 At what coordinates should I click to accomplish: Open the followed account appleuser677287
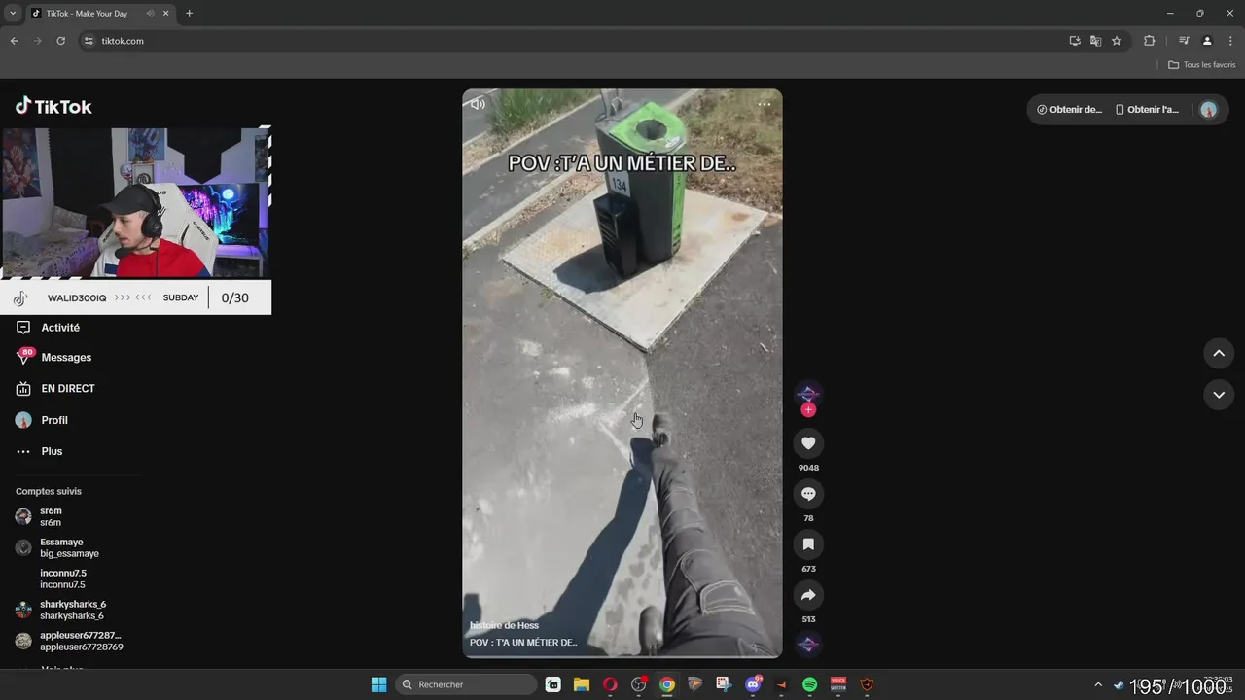81,641
